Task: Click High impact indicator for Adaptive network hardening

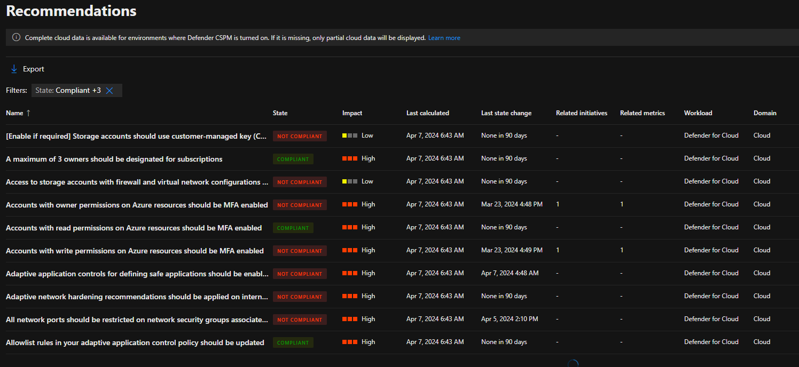Action: 358,296
